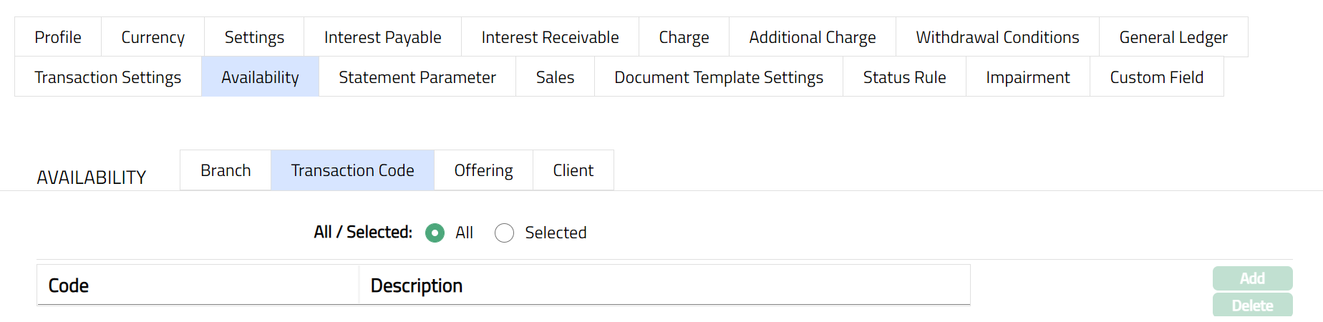Viewport: 1323px width, 322px height.
Task: Select the Additional Charge tab
Action: 812,37
